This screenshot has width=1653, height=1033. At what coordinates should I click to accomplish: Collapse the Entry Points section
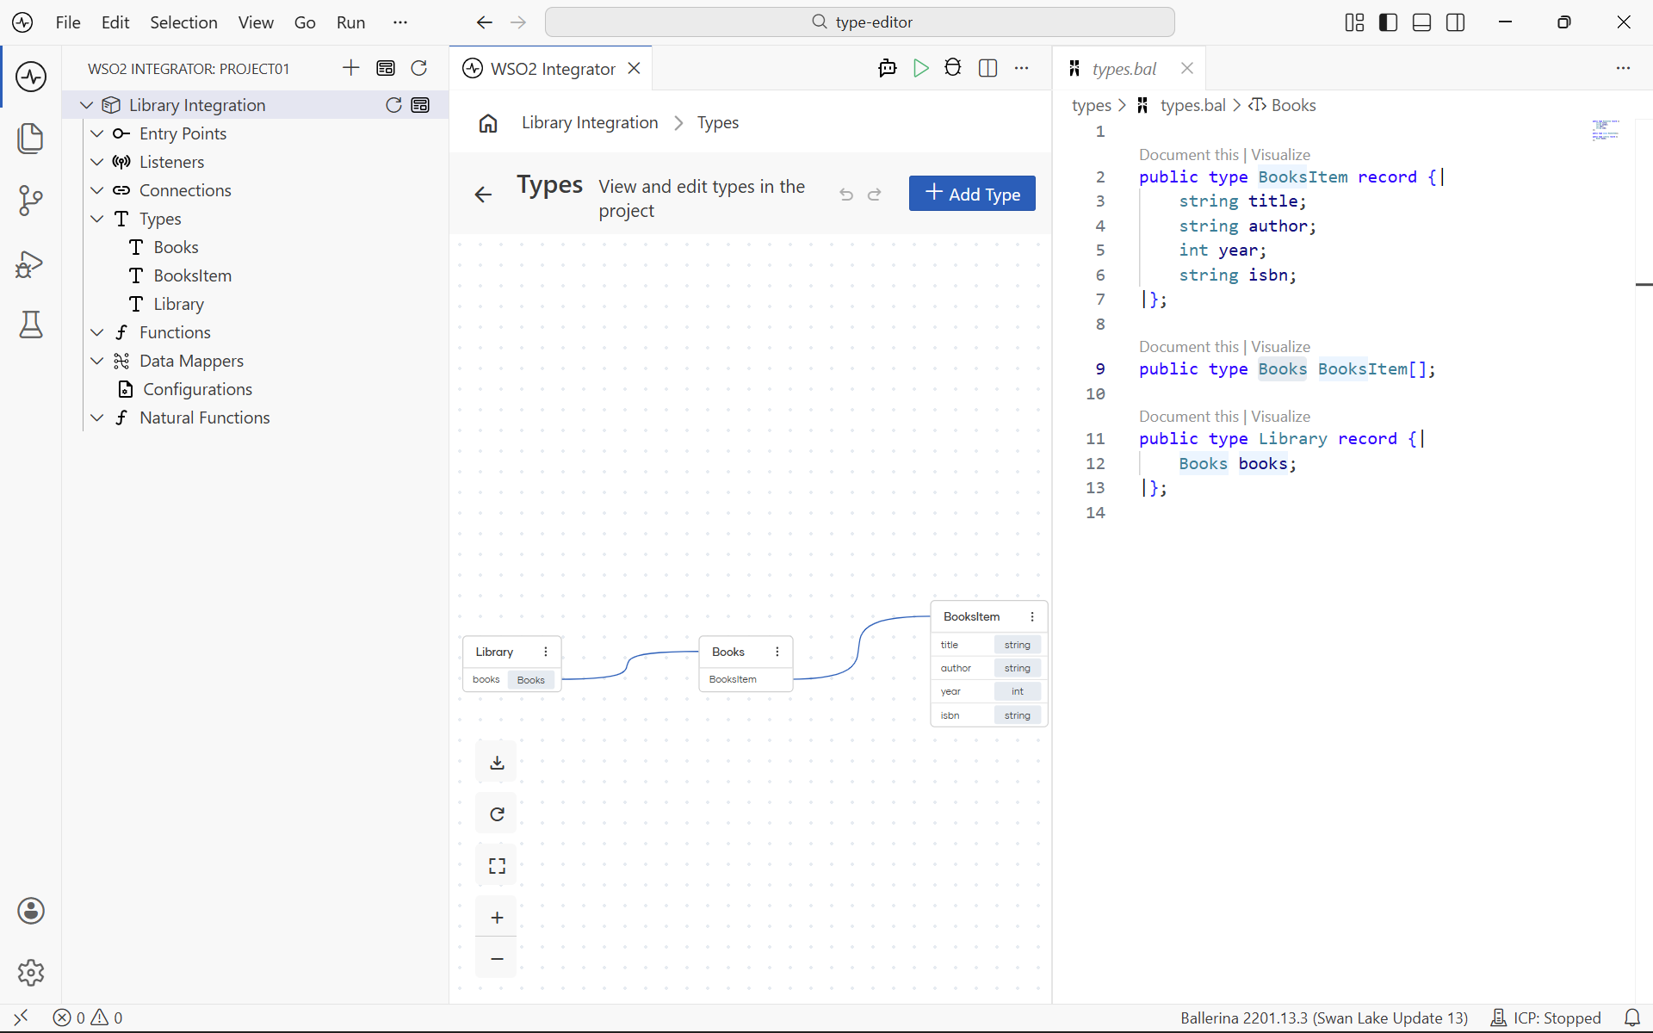[97, 133]
